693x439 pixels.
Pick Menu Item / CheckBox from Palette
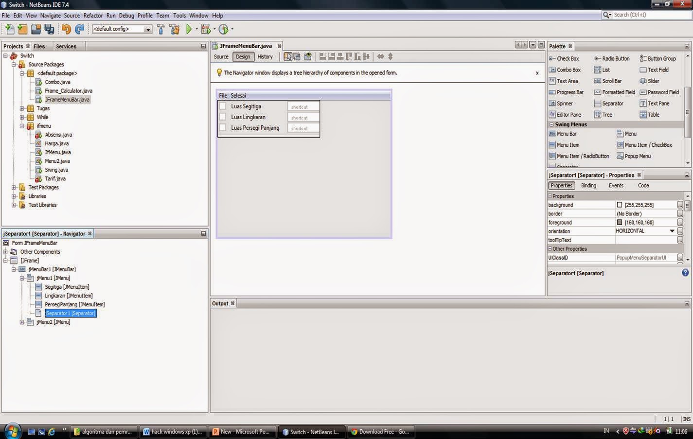pos(644,145)
